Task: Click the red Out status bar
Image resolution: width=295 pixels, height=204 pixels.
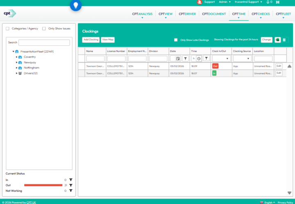Action: coord(43,185)
